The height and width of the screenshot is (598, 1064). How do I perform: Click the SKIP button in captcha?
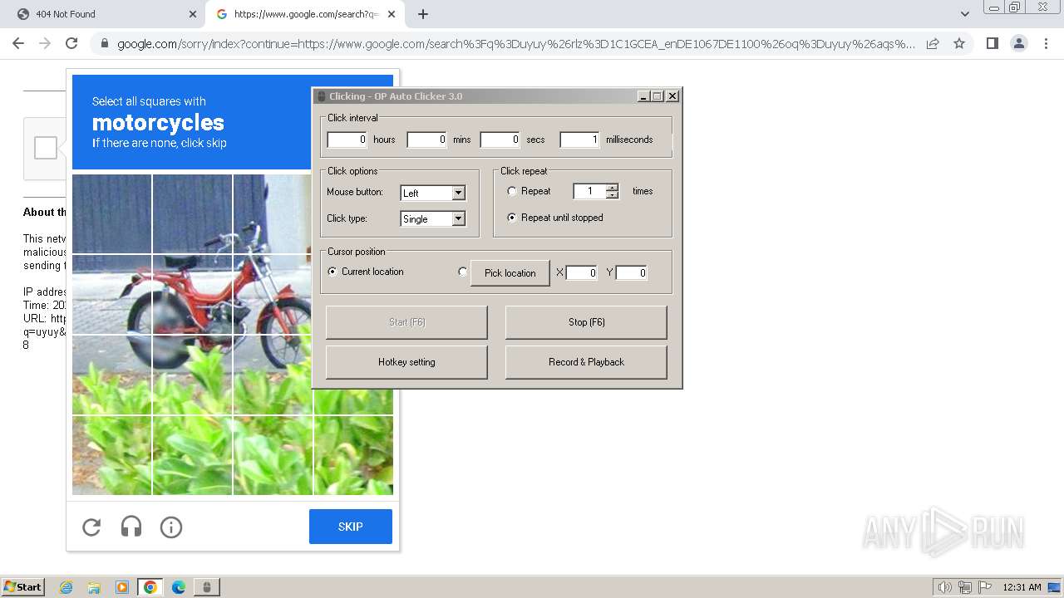click(x=351, y=527)
